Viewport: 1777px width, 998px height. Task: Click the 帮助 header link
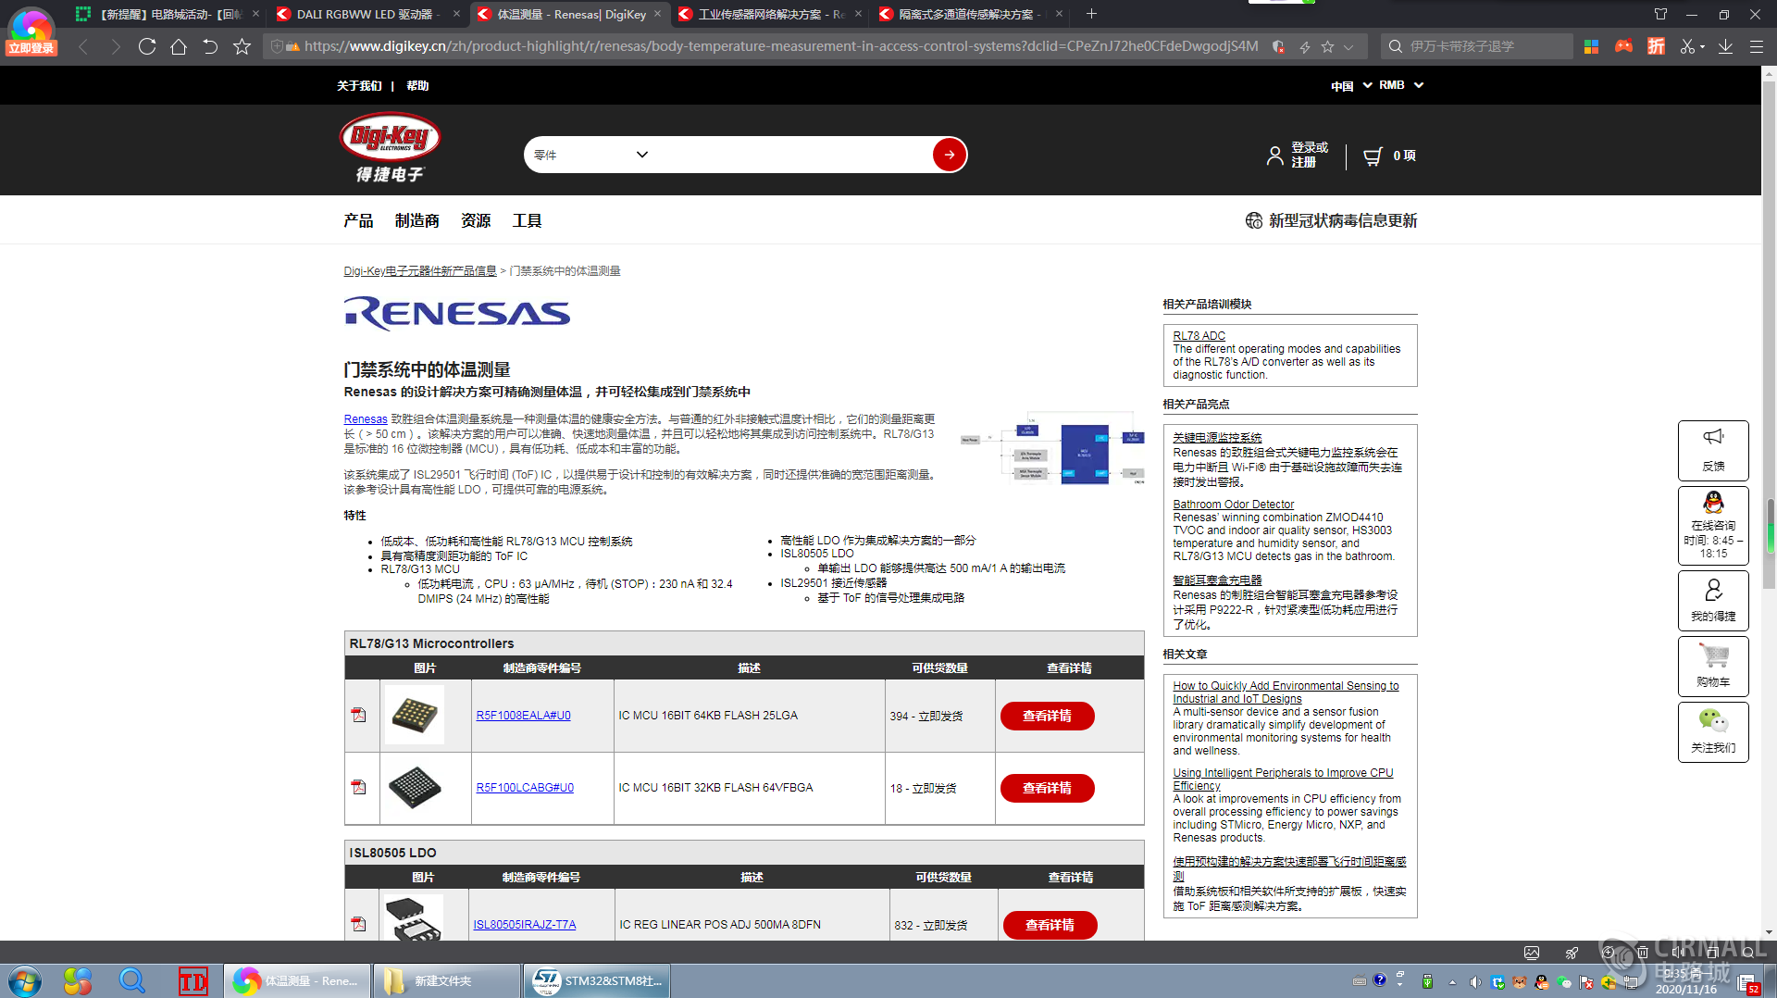417,85
